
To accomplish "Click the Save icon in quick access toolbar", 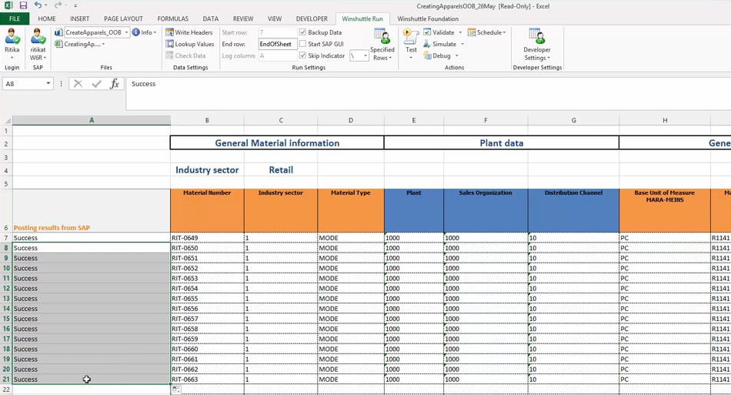I will pyautogui.click(x=23, y=5).
